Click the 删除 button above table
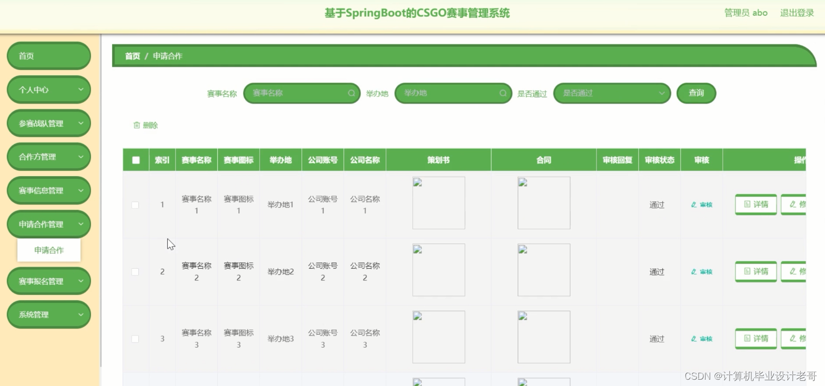This screenshot has height=386, width=825. [x=146, y=125]
